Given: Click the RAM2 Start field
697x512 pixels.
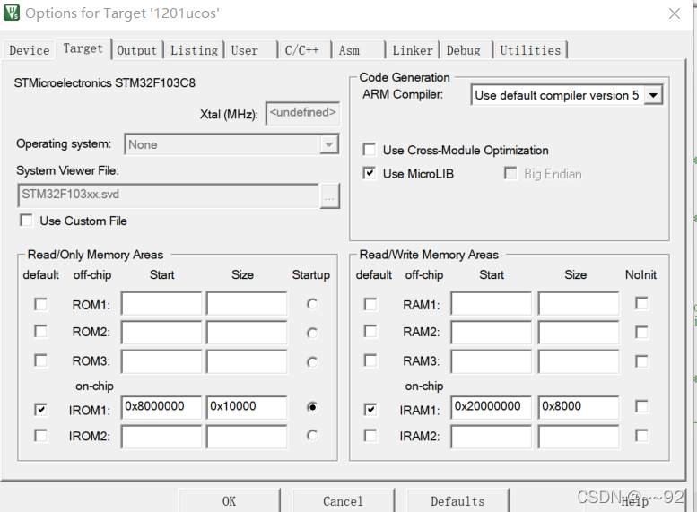Looking at the screenshot, I should pos(492,333).
